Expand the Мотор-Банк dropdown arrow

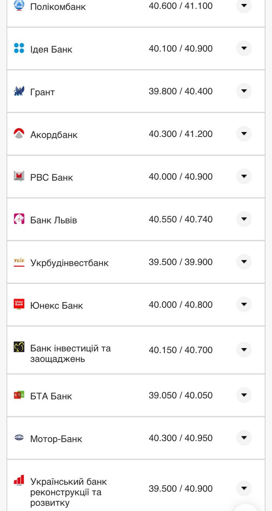point(244,438)
